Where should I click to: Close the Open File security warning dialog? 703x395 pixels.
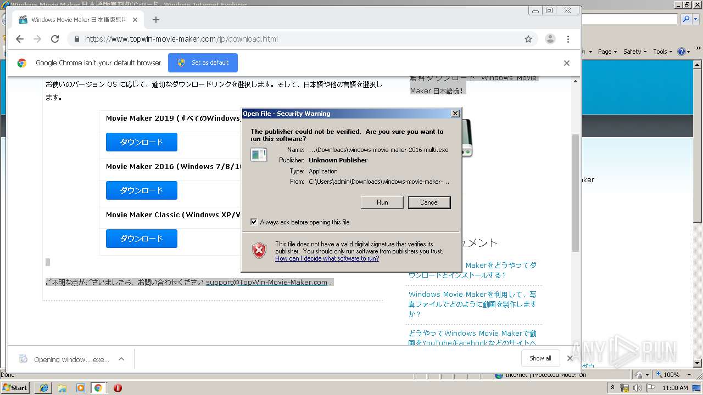455,114
